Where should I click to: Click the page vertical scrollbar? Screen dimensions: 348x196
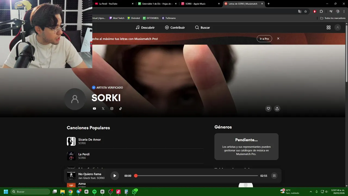coord(346,53)
